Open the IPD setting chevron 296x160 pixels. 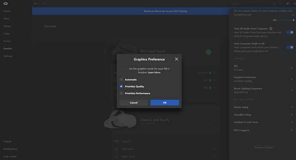coord(292,68)
